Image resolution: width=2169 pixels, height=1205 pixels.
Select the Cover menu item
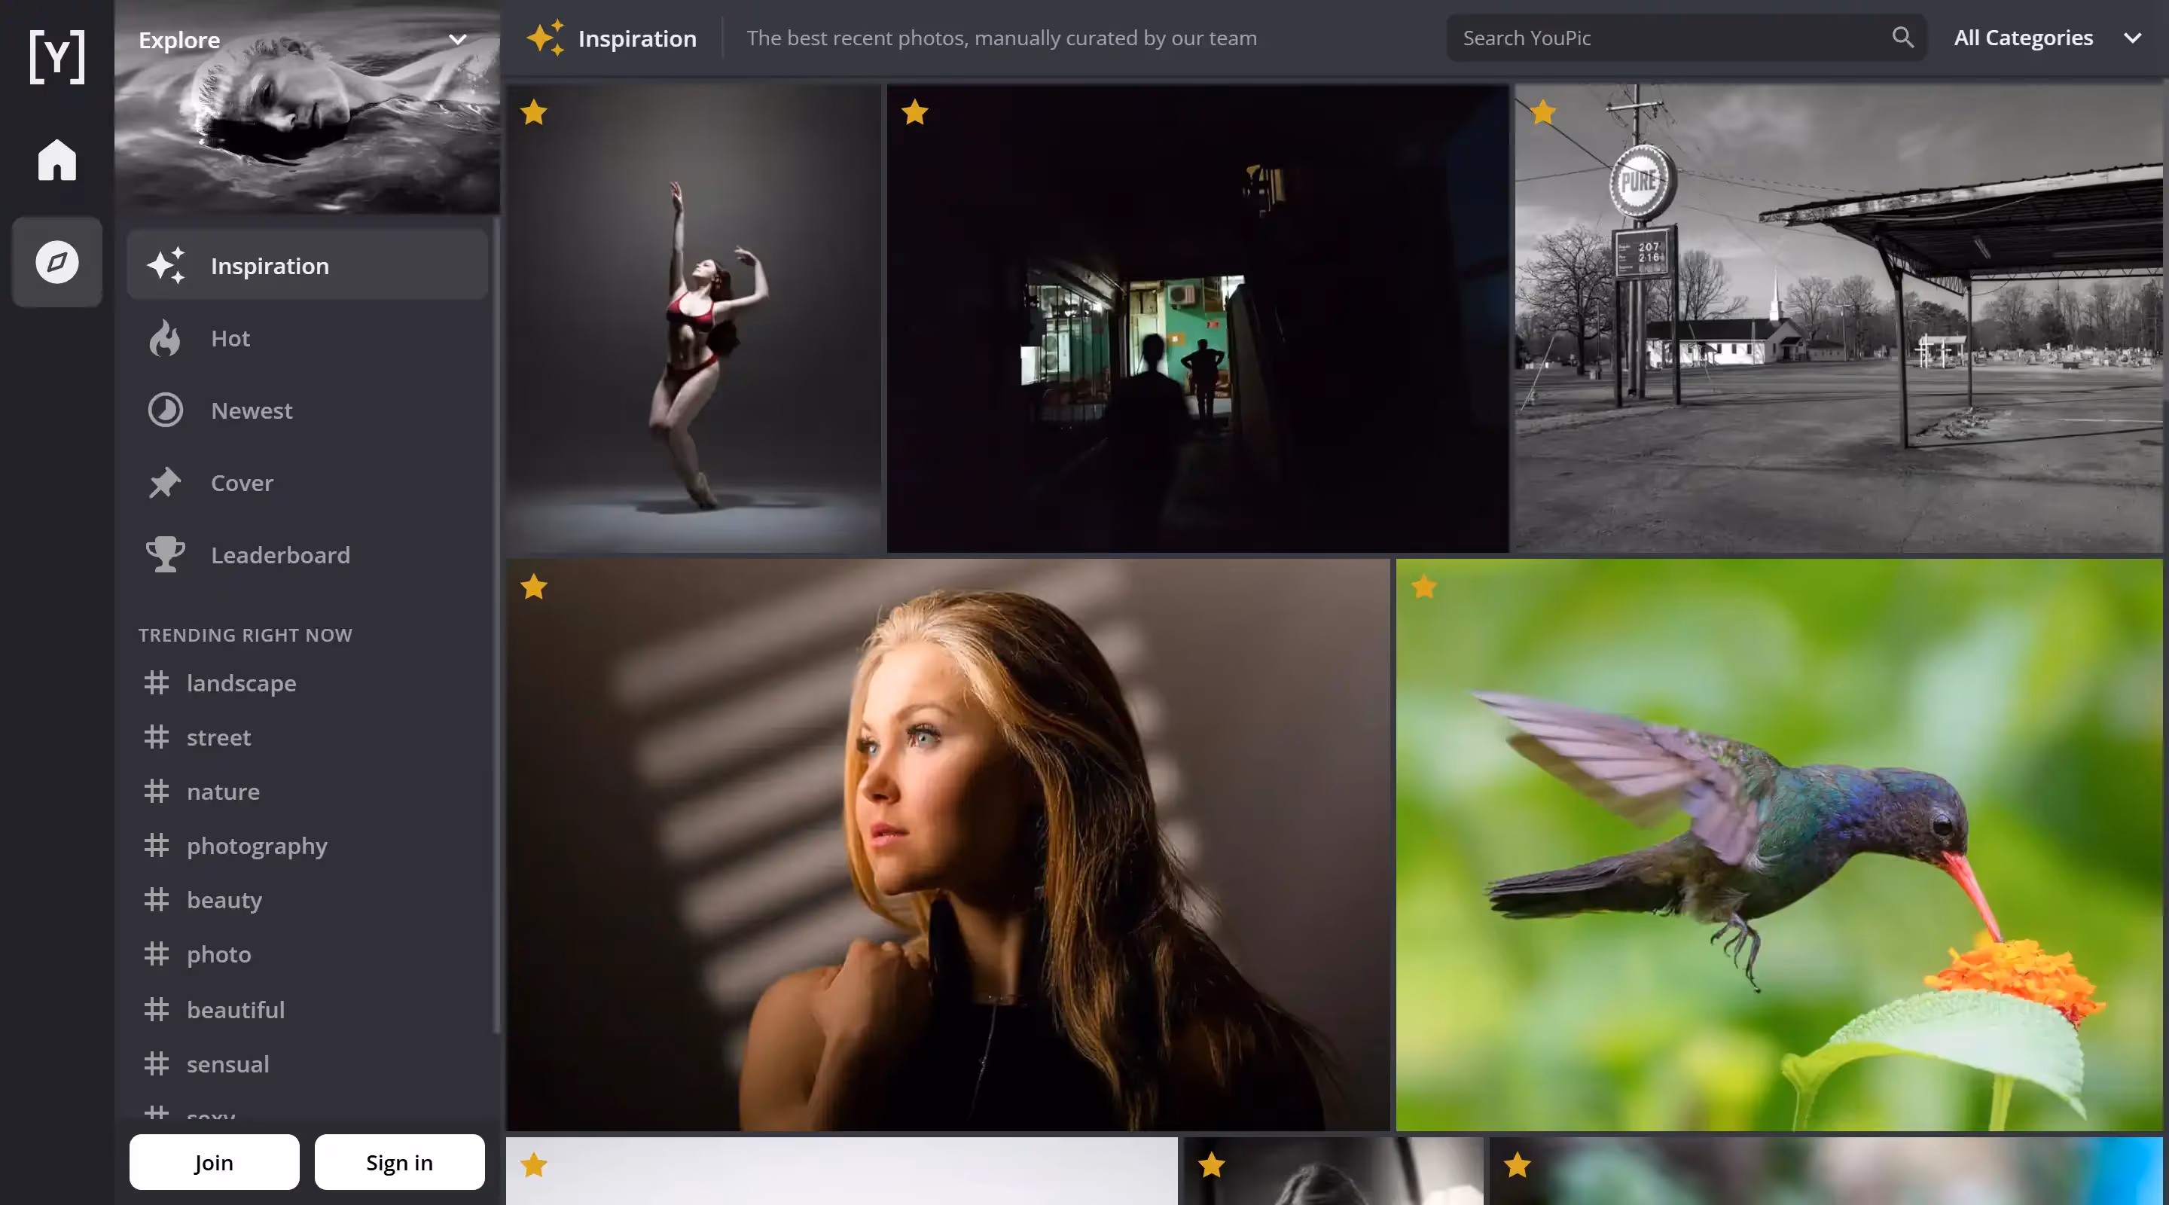307,483
